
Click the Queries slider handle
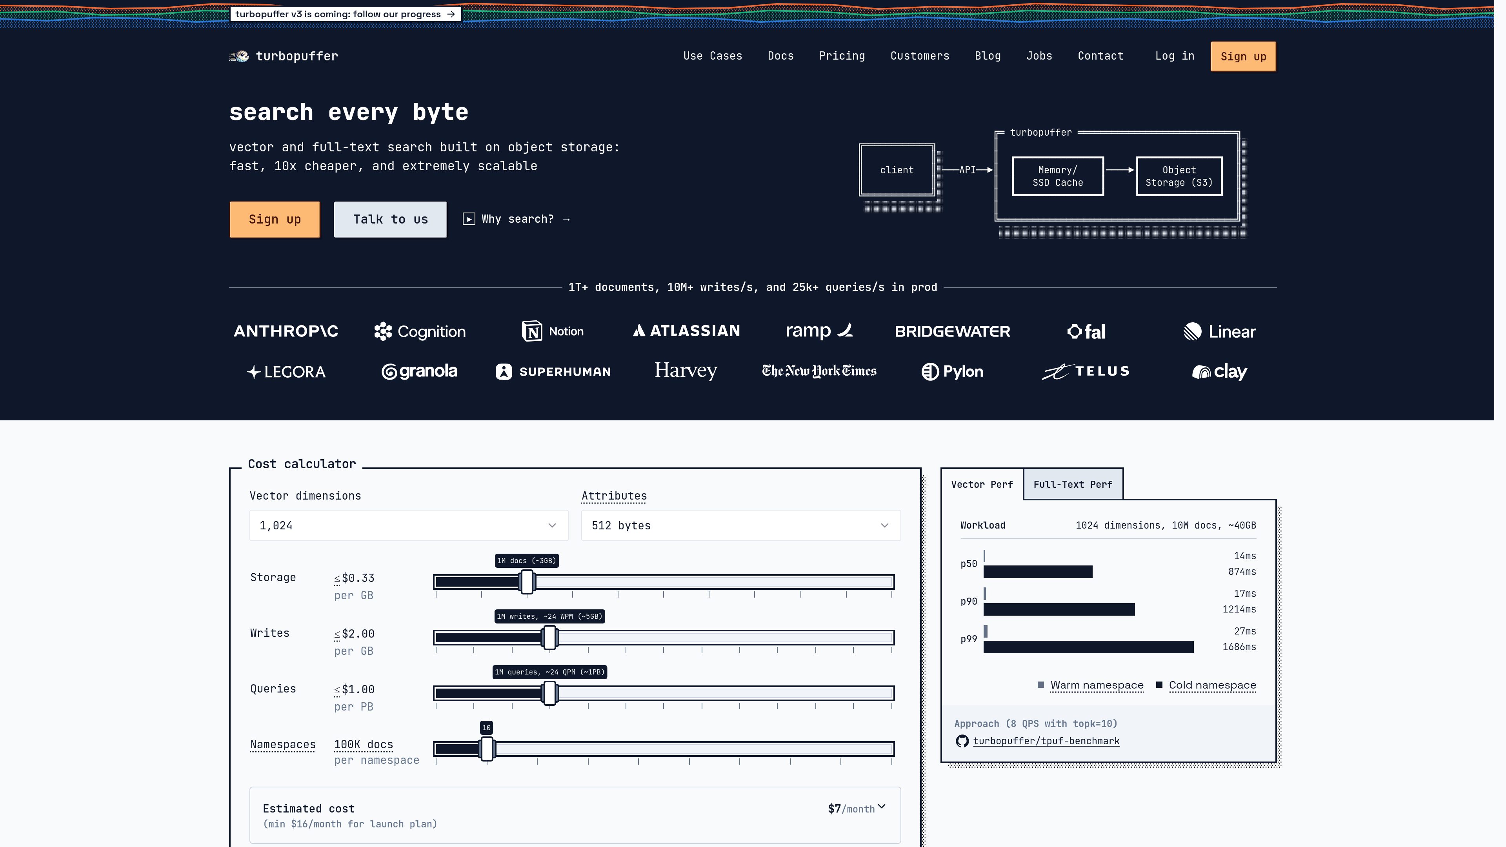549,693
